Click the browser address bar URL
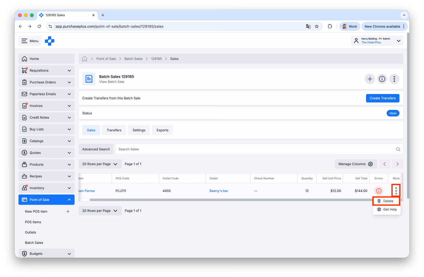This screenshot has height=277, width=424. pos(109,26)
